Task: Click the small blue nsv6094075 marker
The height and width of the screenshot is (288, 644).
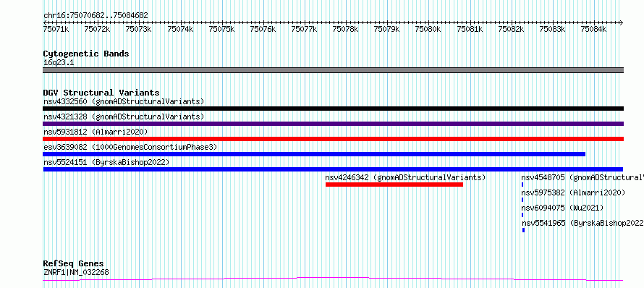Action: click(522, 215)
